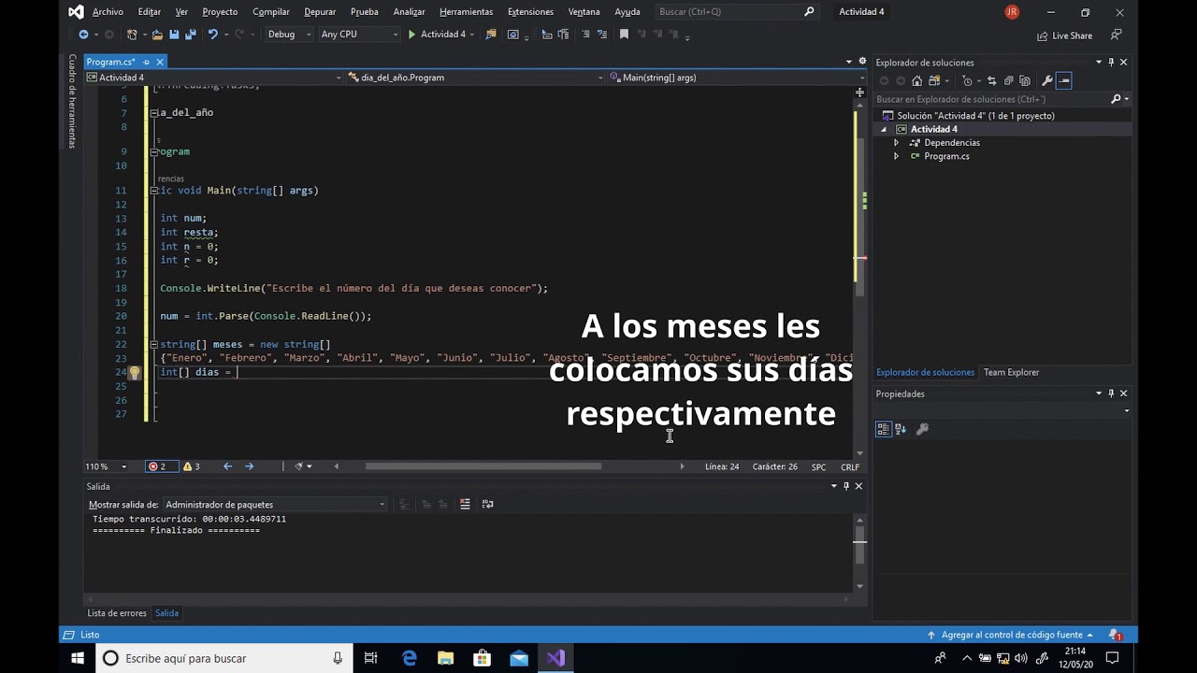
Task: Click the Buscar (Ctrl+Q) search box
Action: tap(737, 12)
